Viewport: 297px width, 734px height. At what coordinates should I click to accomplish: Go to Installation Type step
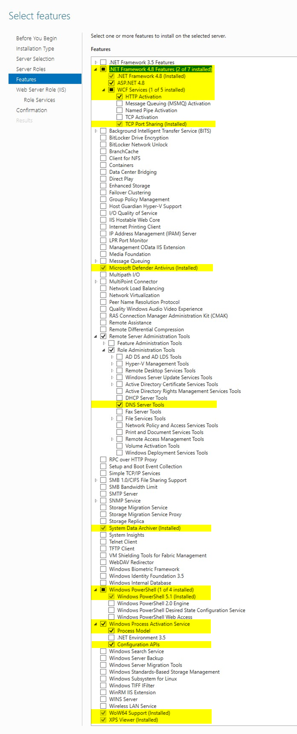[35, 49]
